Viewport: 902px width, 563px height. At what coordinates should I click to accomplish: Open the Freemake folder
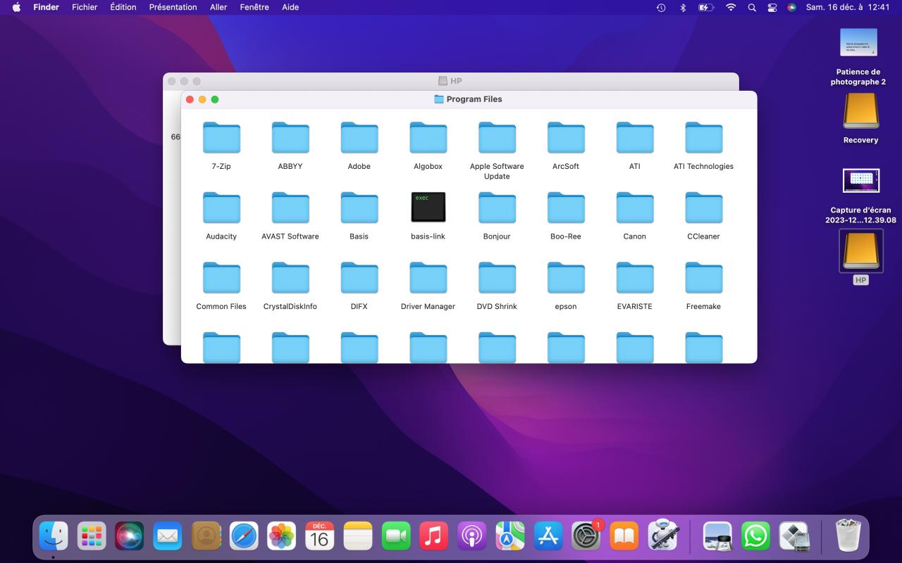pos(704,278)
